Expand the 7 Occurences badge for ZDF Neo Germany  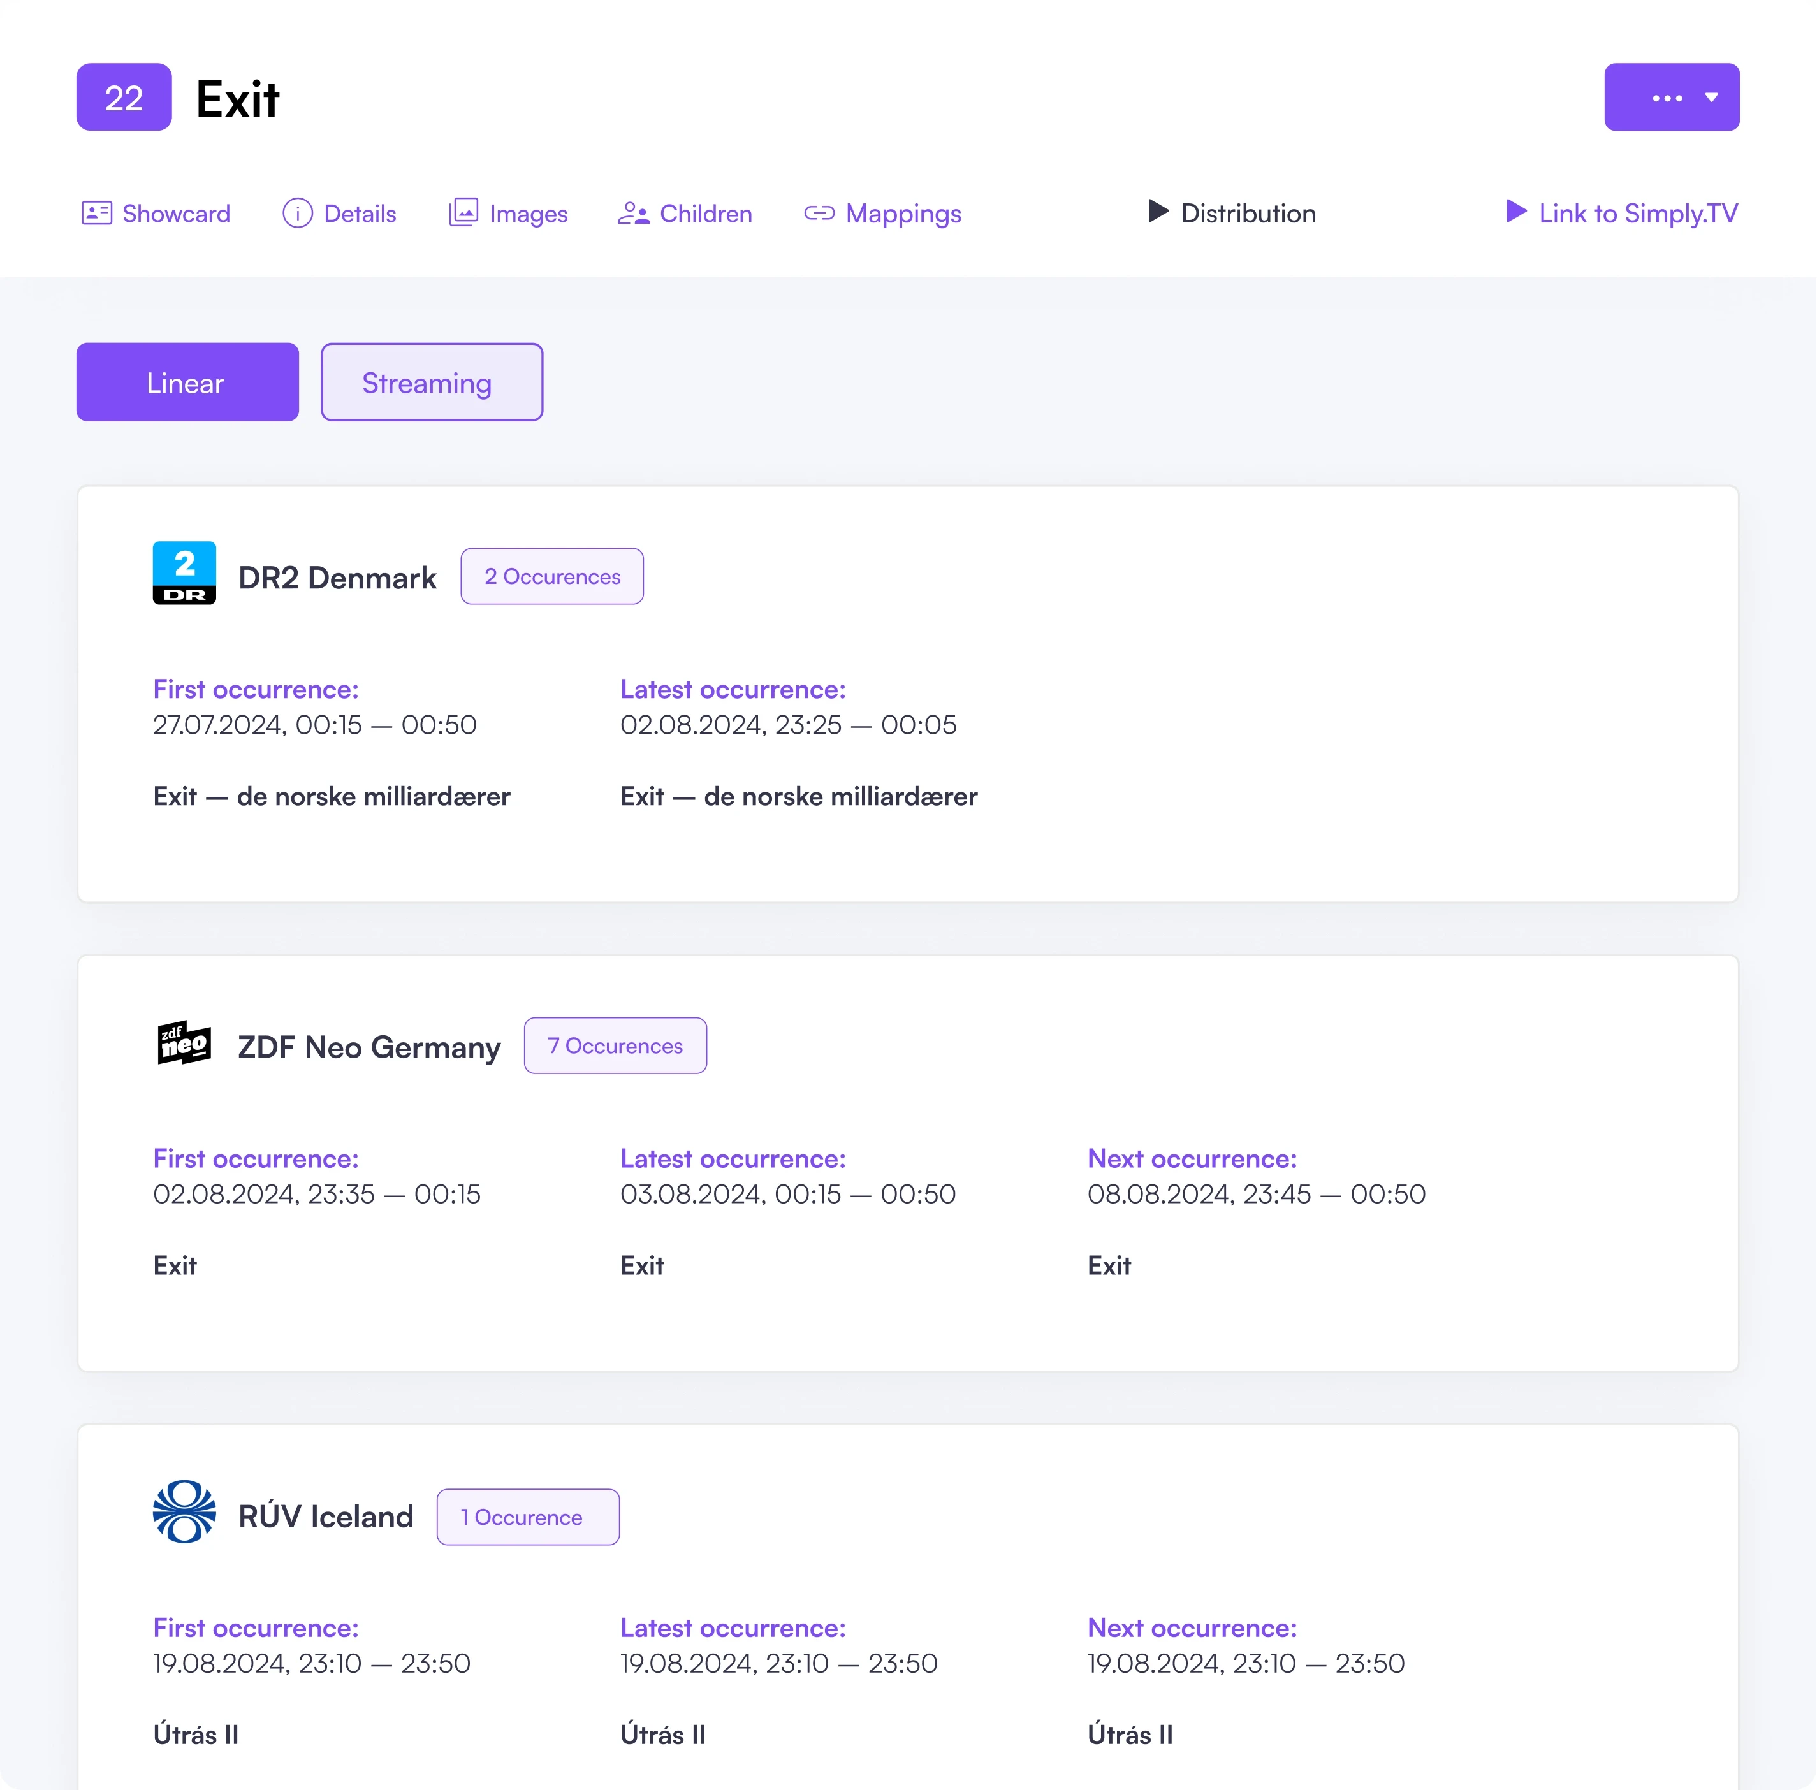614,1045
